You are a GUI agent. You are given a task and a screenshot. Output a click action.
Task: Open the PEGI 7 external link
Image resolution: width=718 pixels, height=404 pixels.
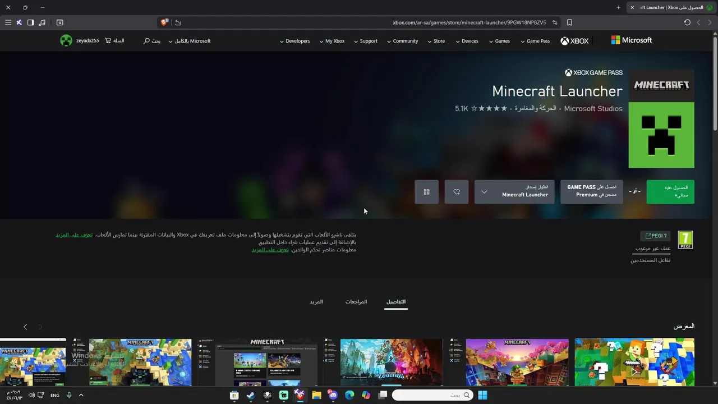(655, 236)
